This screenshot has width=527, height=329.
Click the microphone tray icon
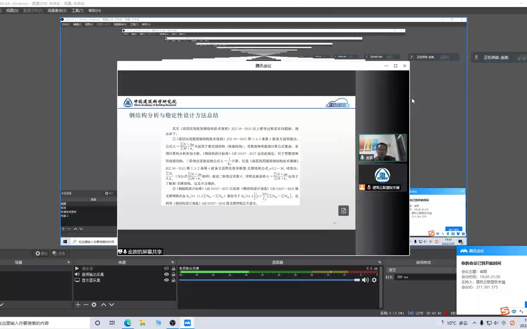482,323
